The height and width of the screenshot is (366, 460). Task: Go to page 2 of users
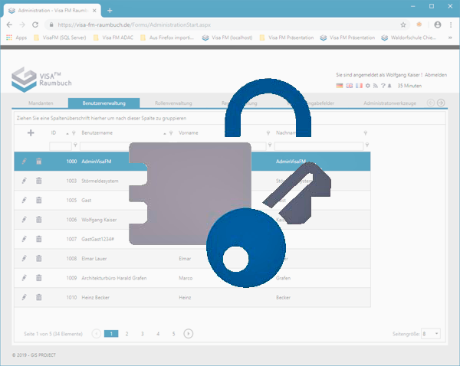(127, 334)
